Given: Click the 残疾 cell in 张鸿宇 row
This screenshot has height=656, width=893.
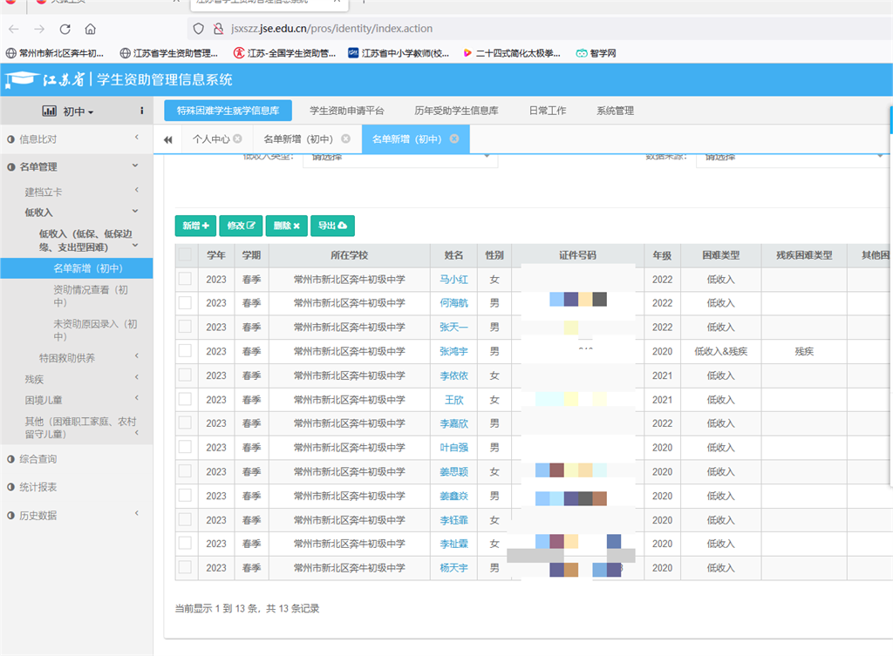Looking at the screenshot, I should tap(803, 351).
